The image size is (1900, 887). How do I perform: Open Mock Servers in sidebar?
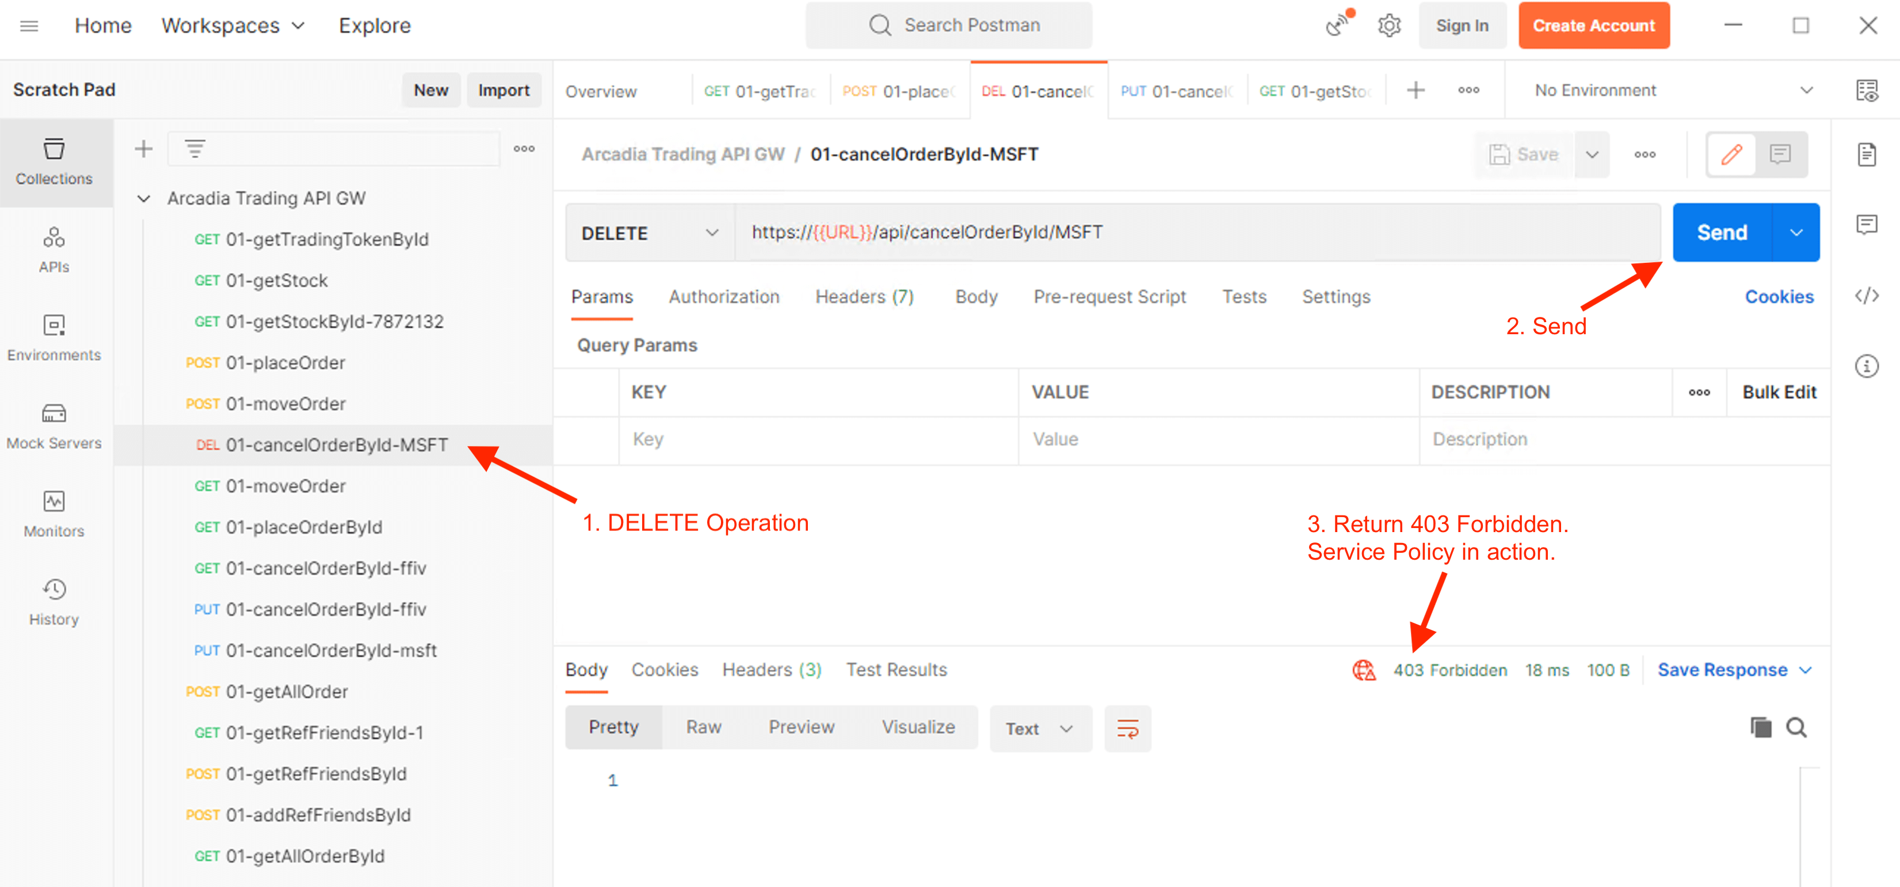(x=54, y=426)
